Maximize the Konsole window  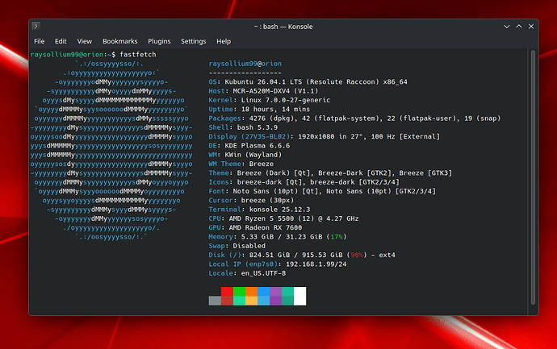[519, 27]
